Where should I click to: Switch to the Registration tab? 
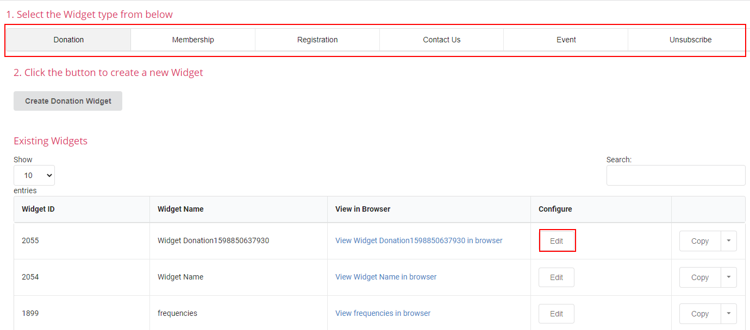317,40
